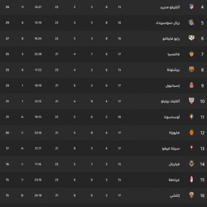Click the Valencia club crest
This screenshot has width=207, height=207.
coord(191,54)
